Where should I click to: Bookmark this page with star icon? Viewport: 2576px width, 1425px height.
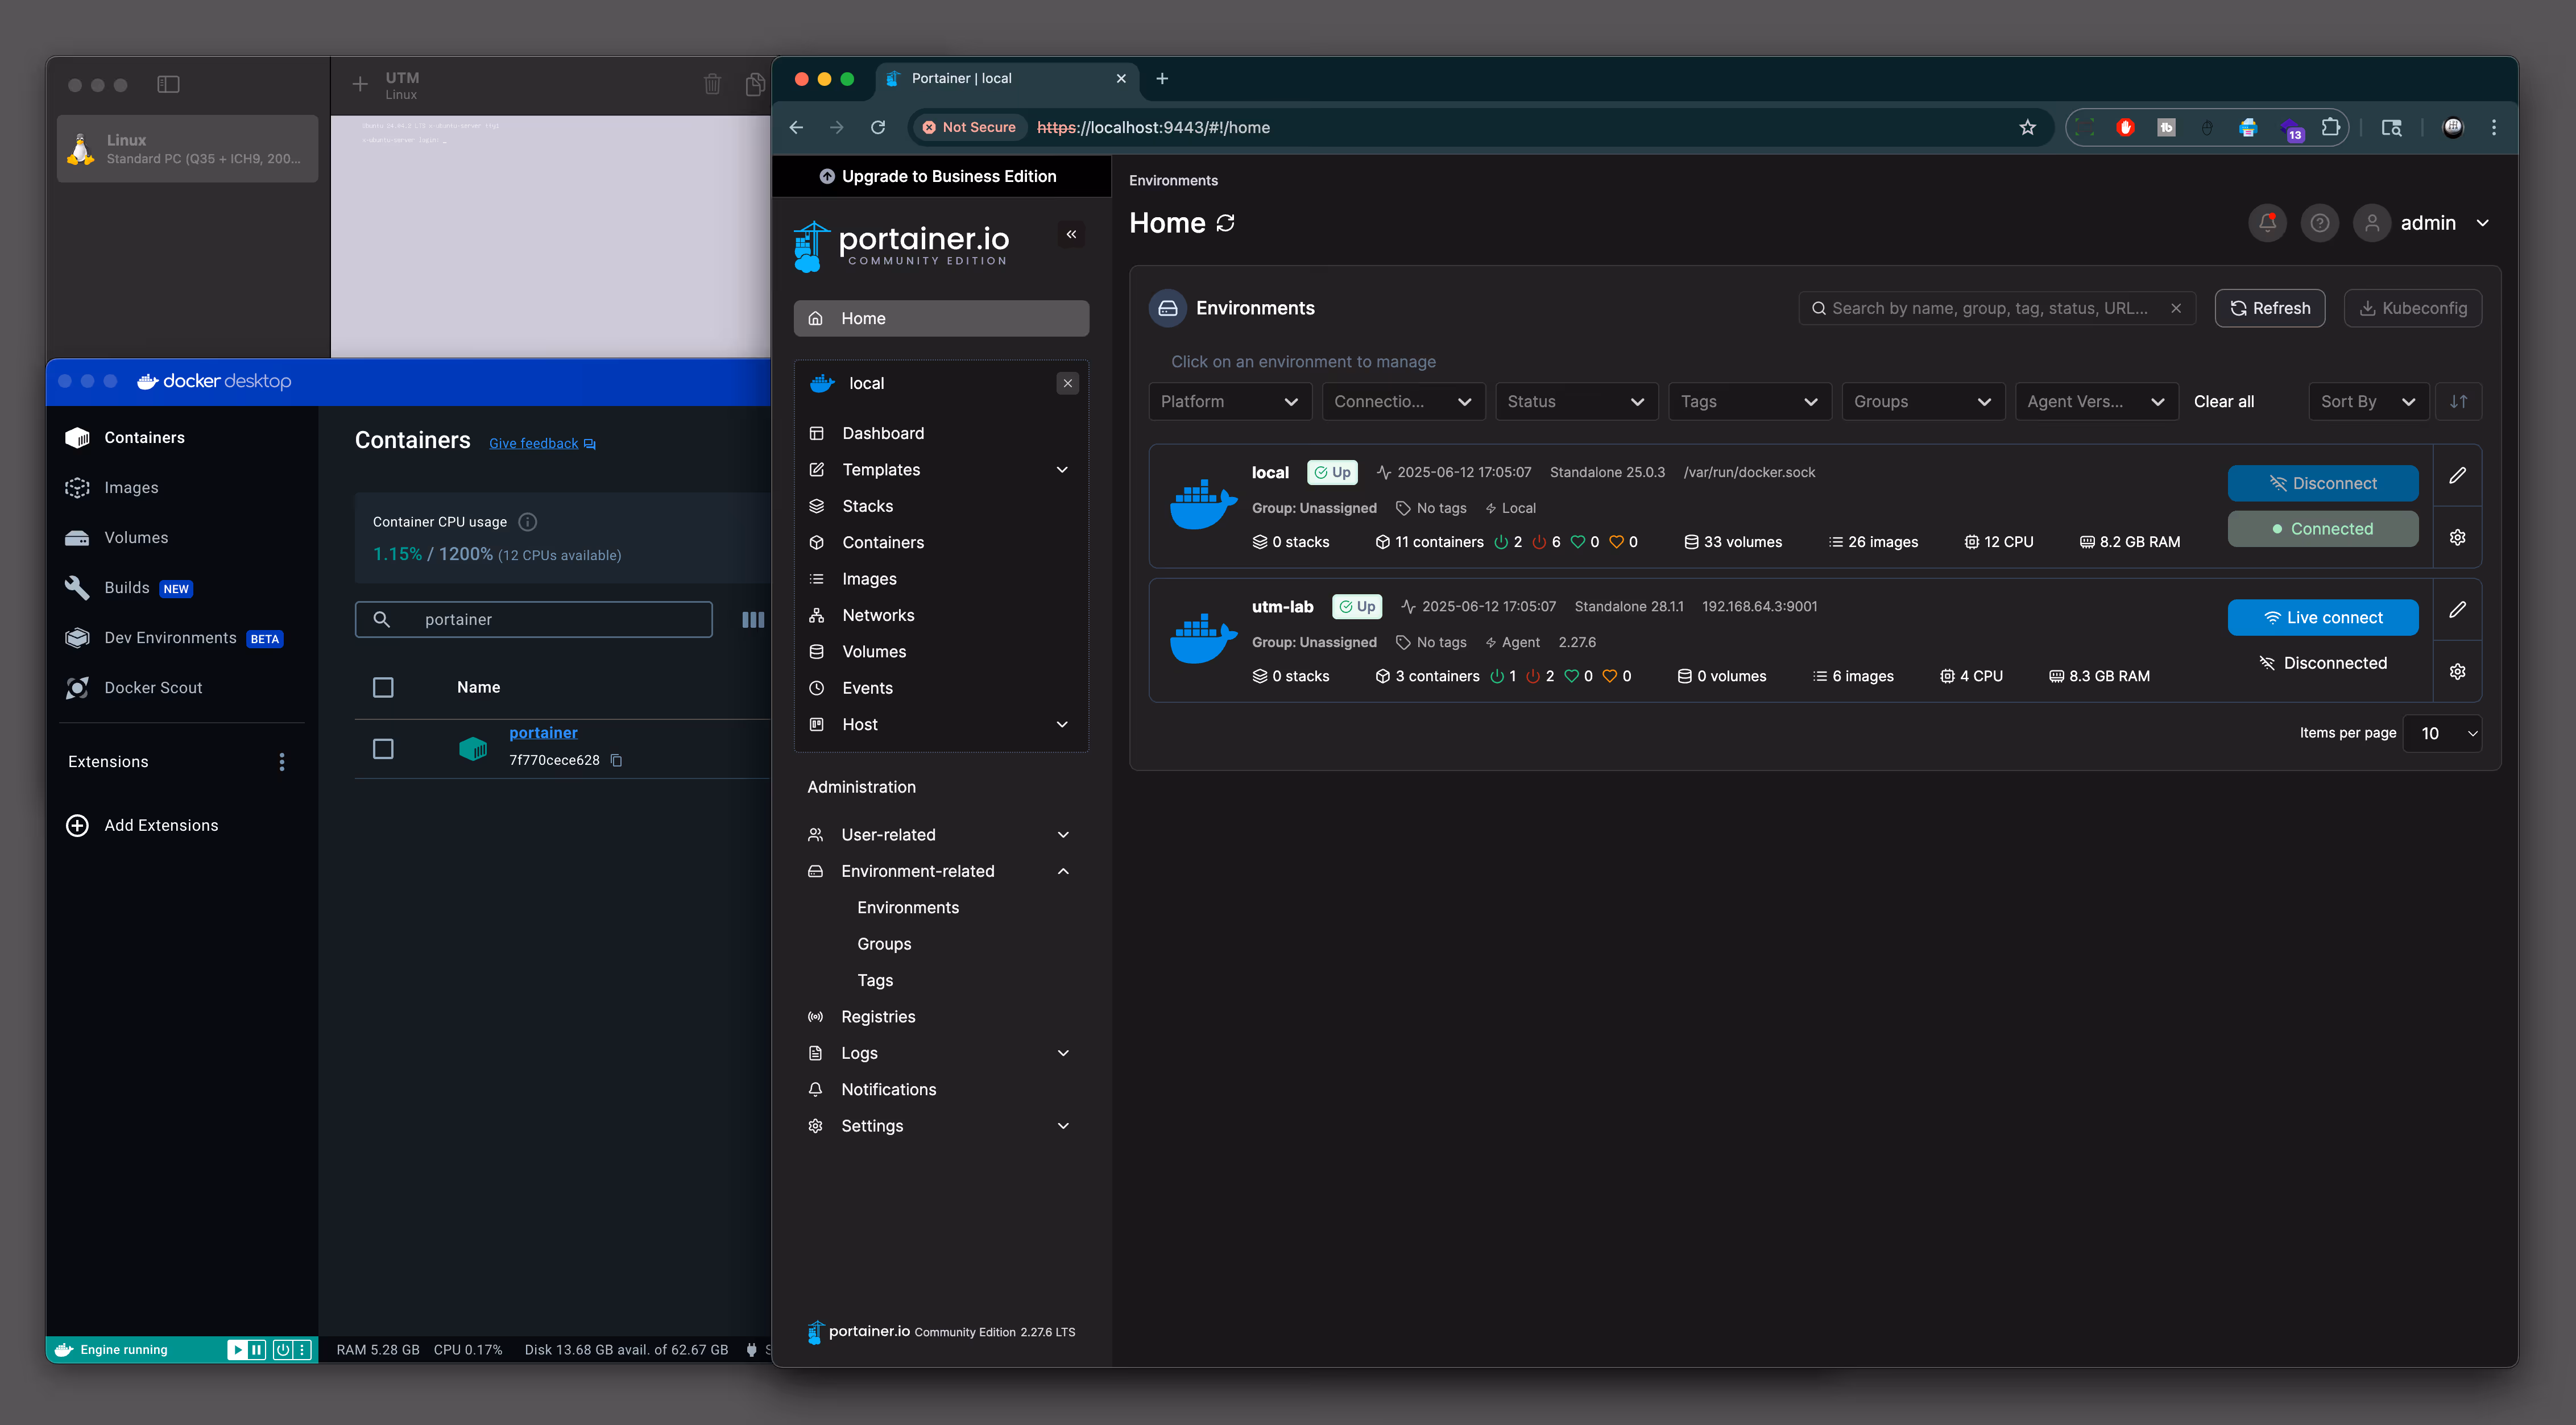tap(2027, 127)
